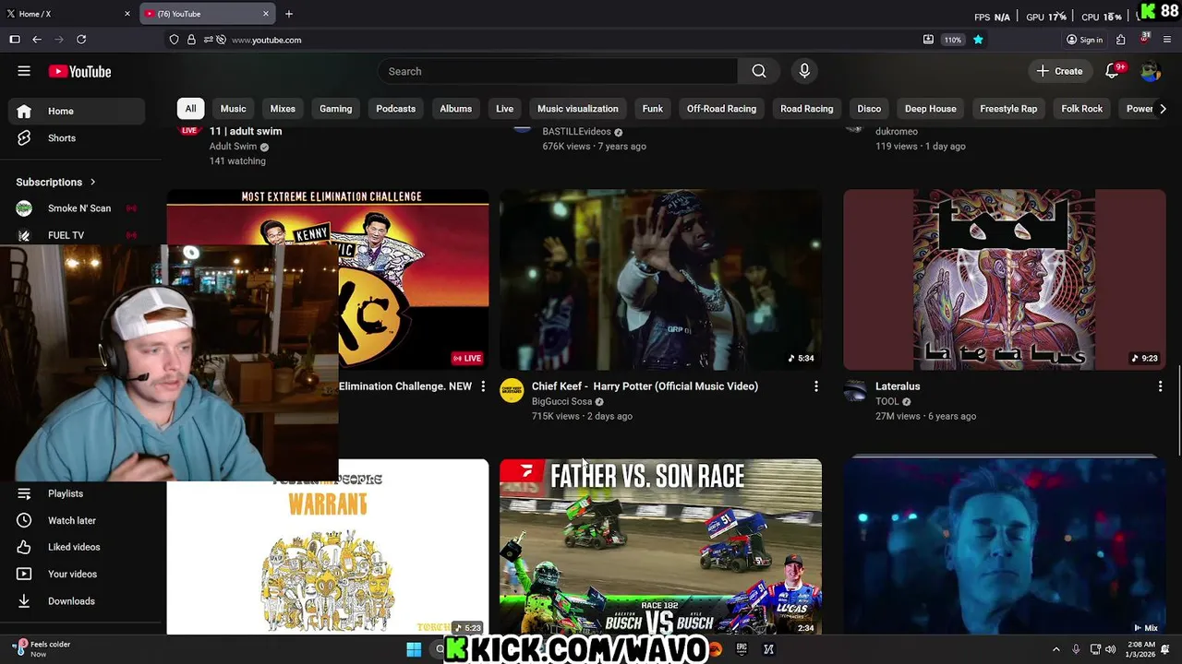The height and width of the screenshot is (664, 1182).
Task: Open the Windows Start button
Action: pyautogui.click(x=414, y=649)
